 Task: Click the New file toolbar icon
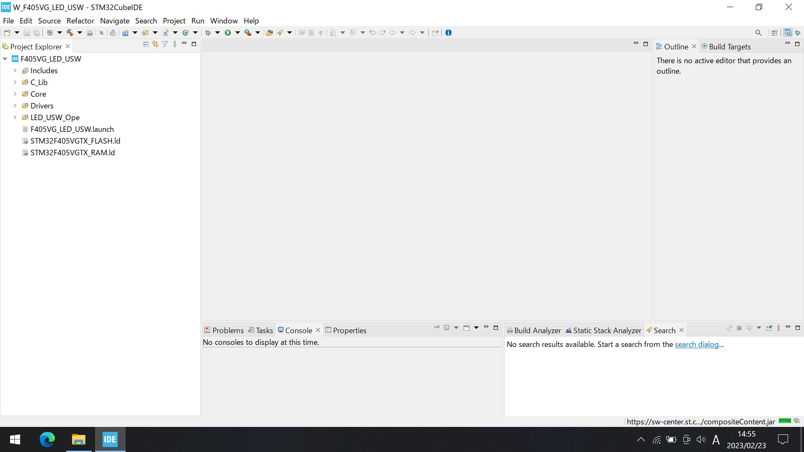pyautogui.click(x=7, y=33)
